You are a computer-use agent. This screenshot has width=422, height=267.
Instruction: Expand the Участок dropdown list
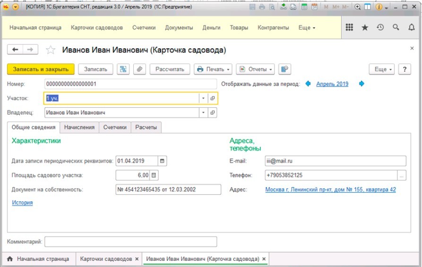pos(203,98)
